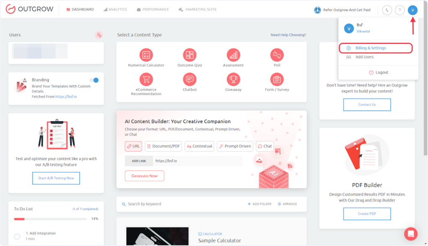
Task: Choose the Outcome Quiz icon
Action: click(190, 55)
